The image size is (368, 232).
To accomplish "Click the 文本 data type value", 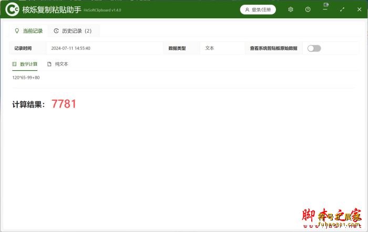I will [x=210, y=48].
